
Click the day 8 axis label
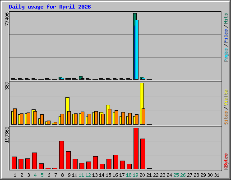coord(62,175)
